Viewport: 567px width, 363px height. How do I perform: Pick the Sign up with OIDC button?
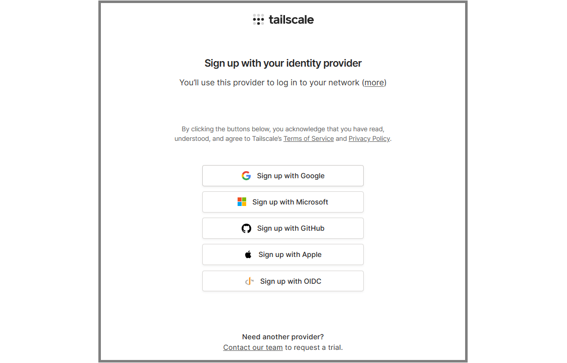(x=283, y=281)
